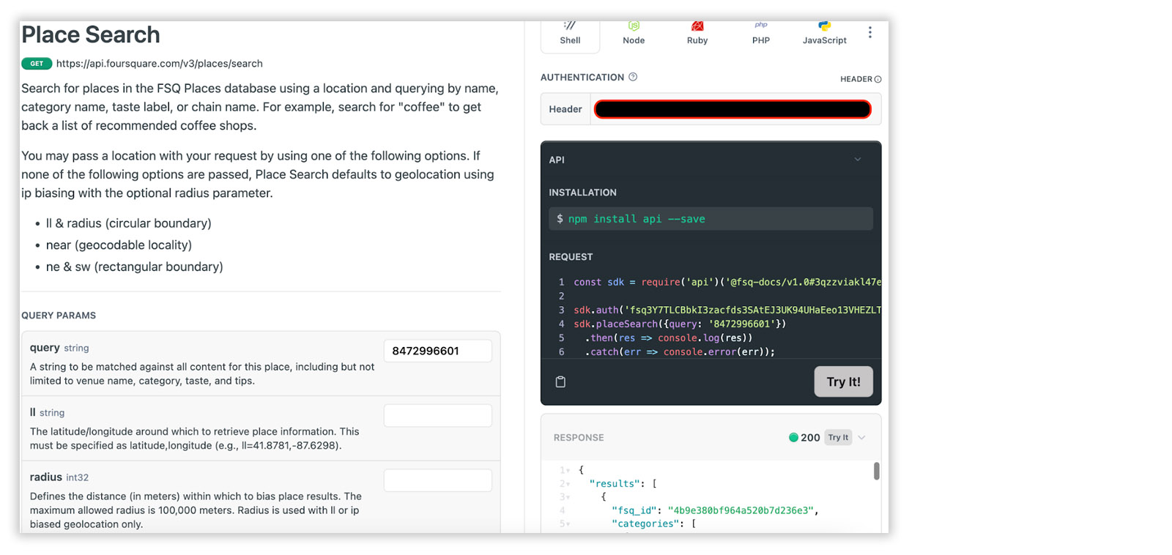Viewport: 1172px width, 555px height.
Task: Click the REQUEST section label
Action: coord(571,257)
